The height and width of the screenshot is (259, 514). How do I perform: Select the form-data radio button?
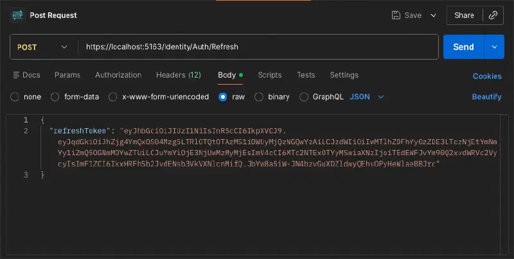click(55, 97)
